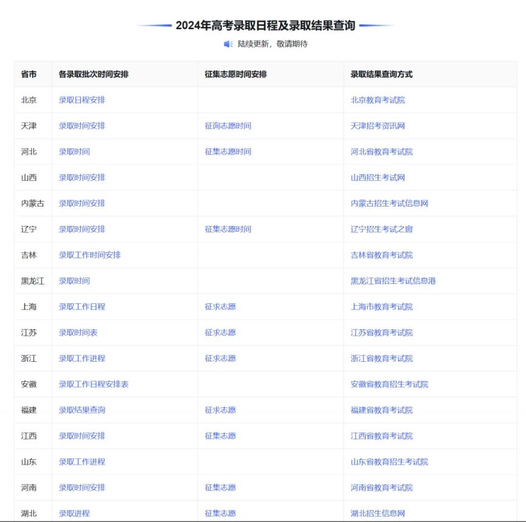Open Jiangsu 录取时间表 link
Image resolution: width=526 pixels, height=522 pixels.
click(x=78, y=333)
